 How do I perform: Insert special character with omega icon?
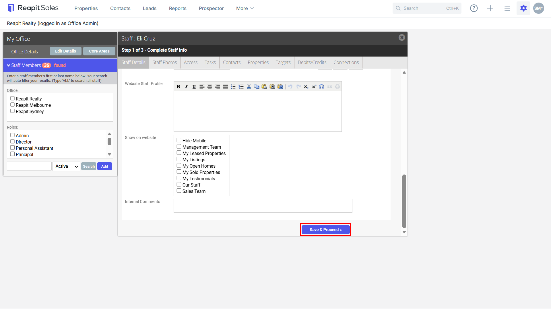click(322, 87)
